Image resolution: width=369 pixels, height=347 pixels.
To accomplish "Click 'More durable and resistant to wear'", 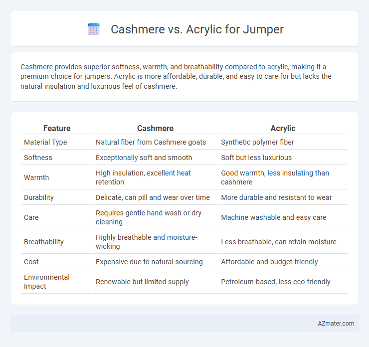I will point(276,197).
